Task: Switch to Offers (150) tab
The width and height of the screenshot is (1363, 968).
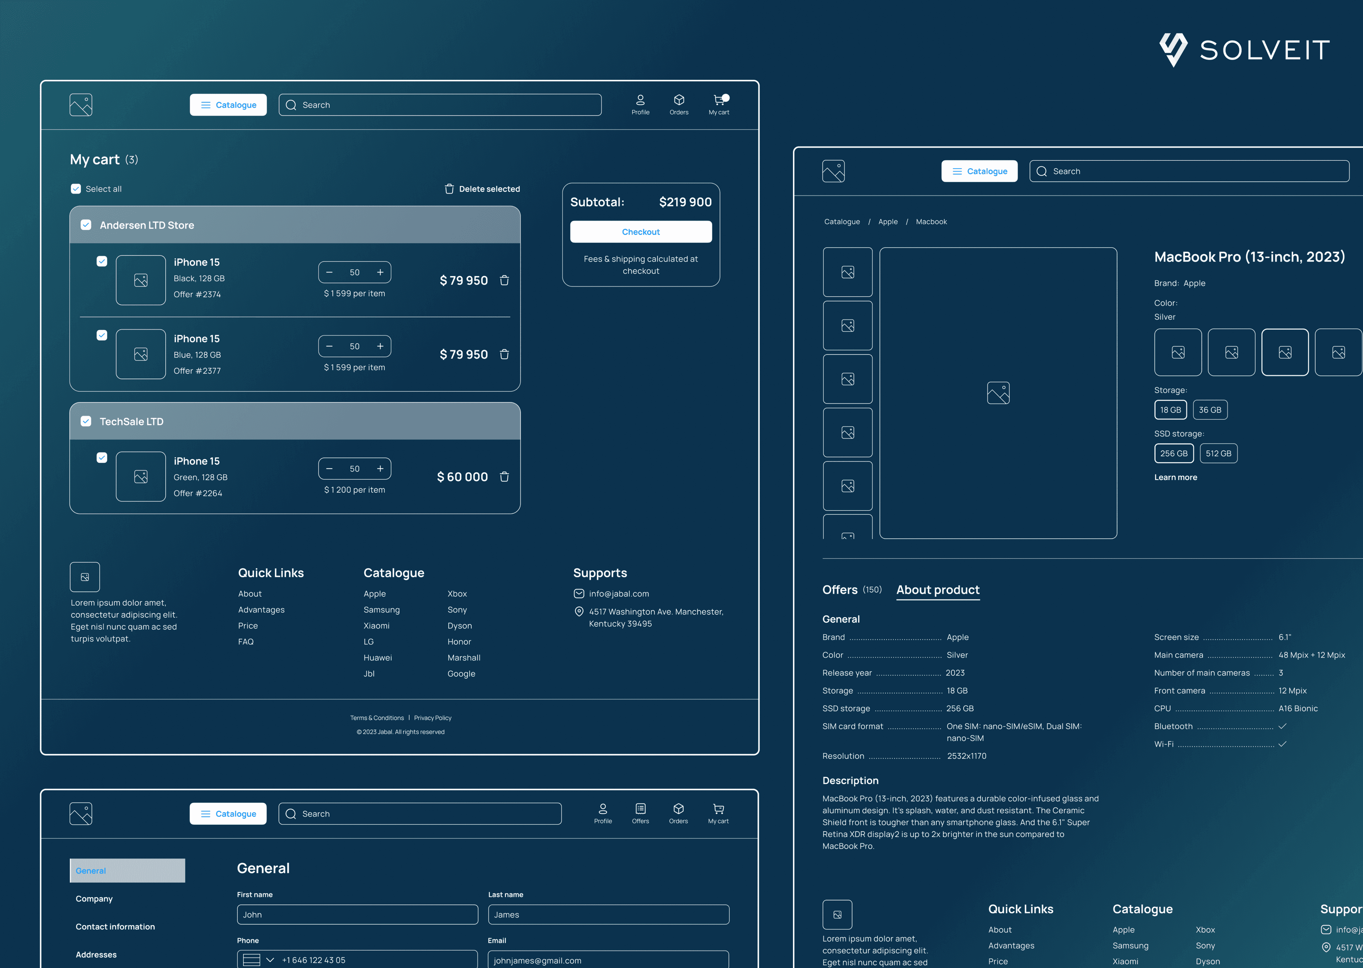Action: tap(852, 589)
